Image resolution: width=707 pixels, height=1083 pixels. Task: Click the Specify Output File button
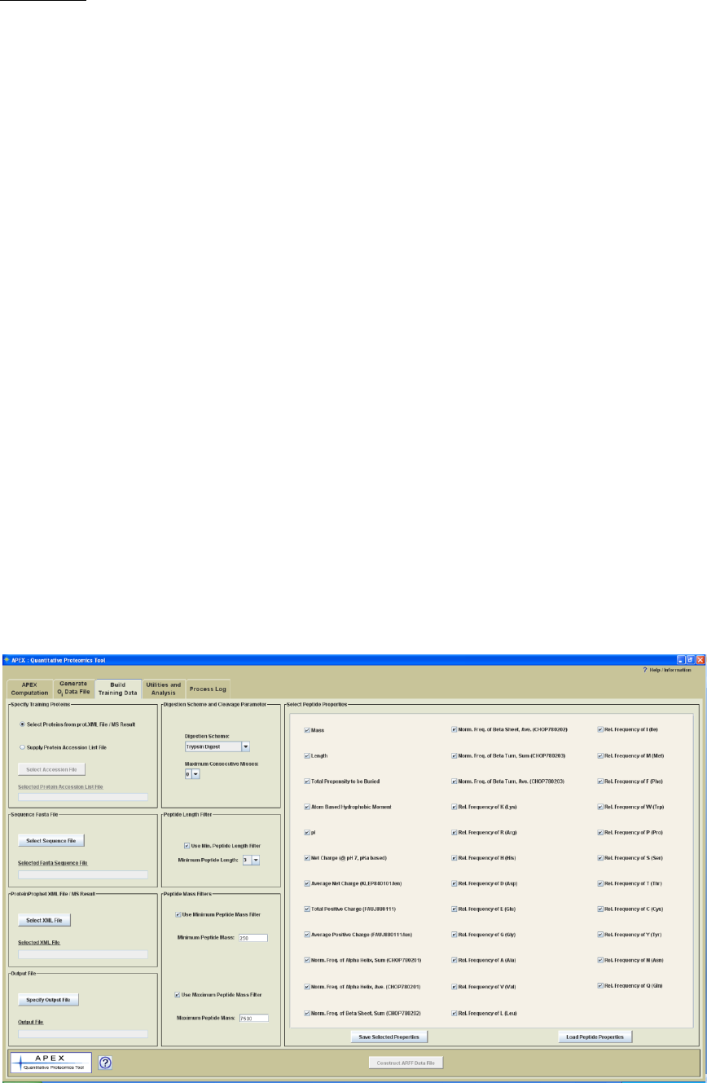[49, 999]
